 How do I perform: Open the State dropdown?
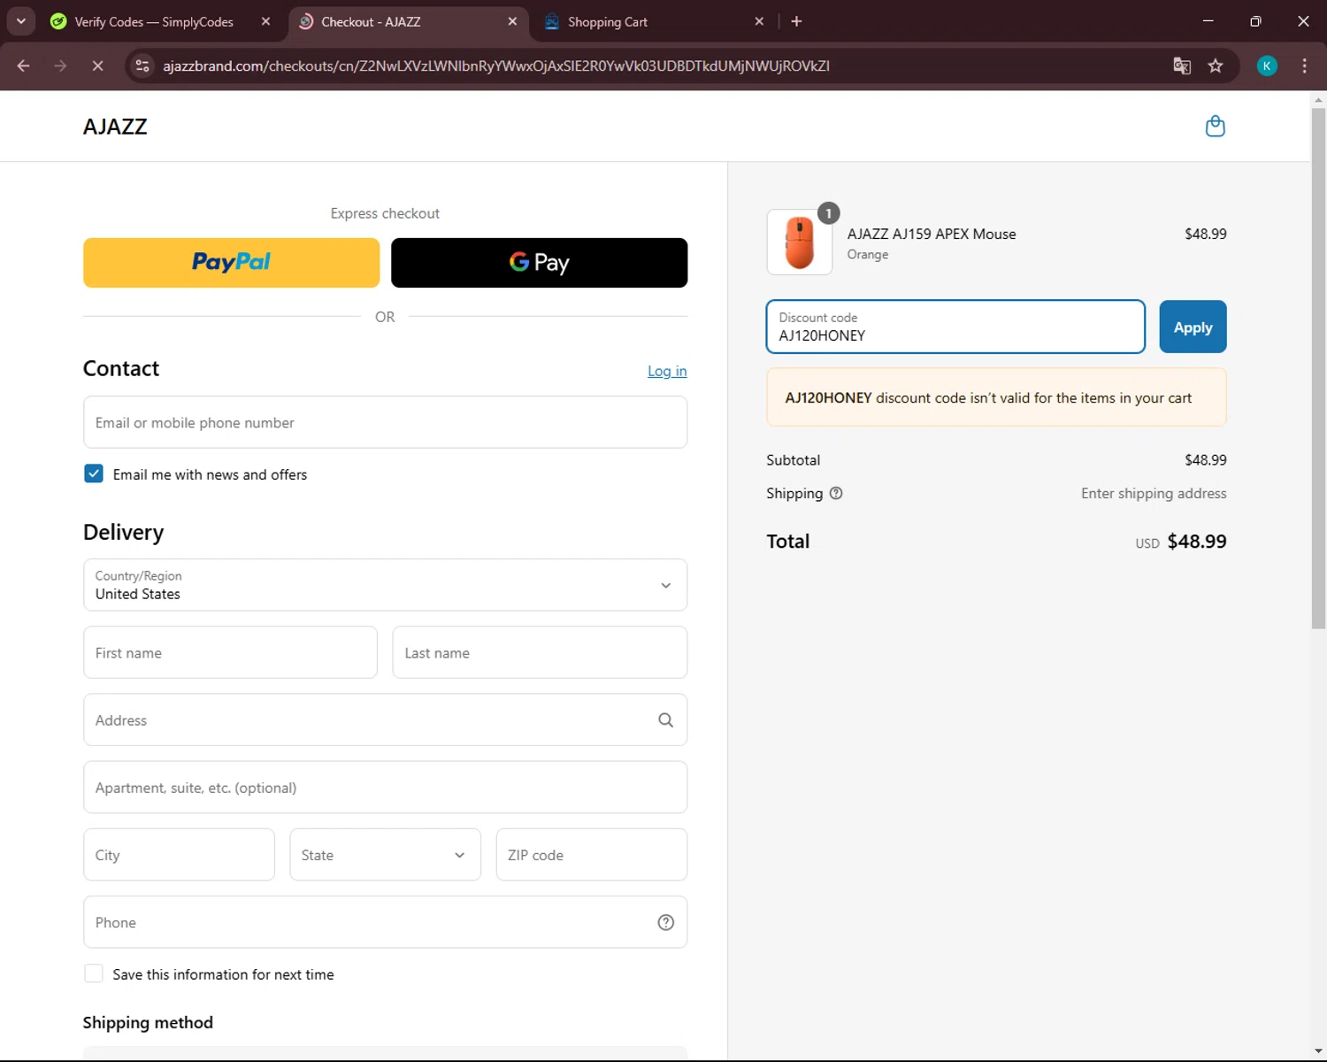[385, 855]
